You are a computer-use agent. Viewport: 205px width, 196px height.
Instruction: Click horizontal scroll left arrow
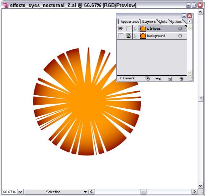91,192
